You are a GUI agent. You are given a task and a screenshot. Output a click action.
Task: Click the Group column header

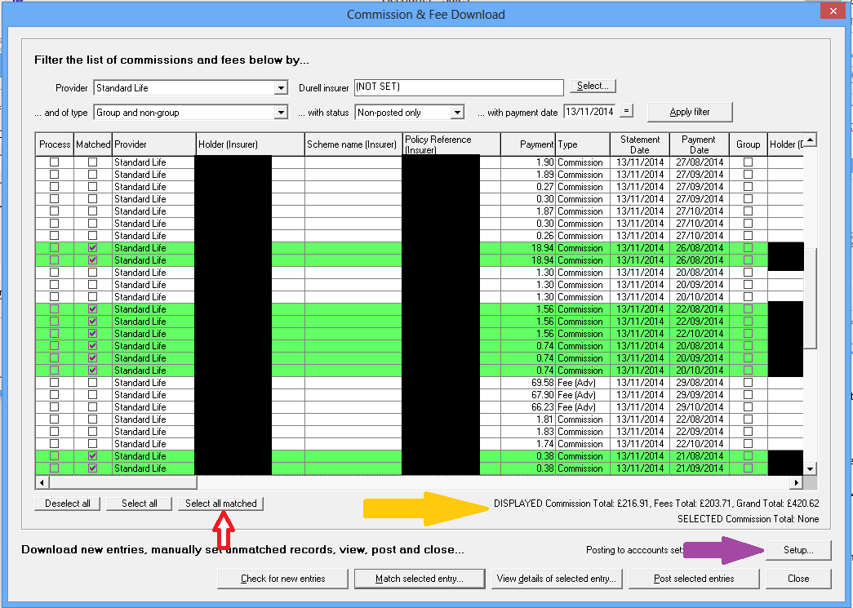pyautogui.click(x=748, y=144)
